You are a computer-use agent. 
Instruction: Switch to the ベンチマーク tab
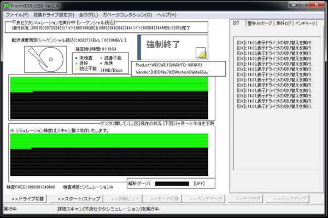(x=305, y=23)
